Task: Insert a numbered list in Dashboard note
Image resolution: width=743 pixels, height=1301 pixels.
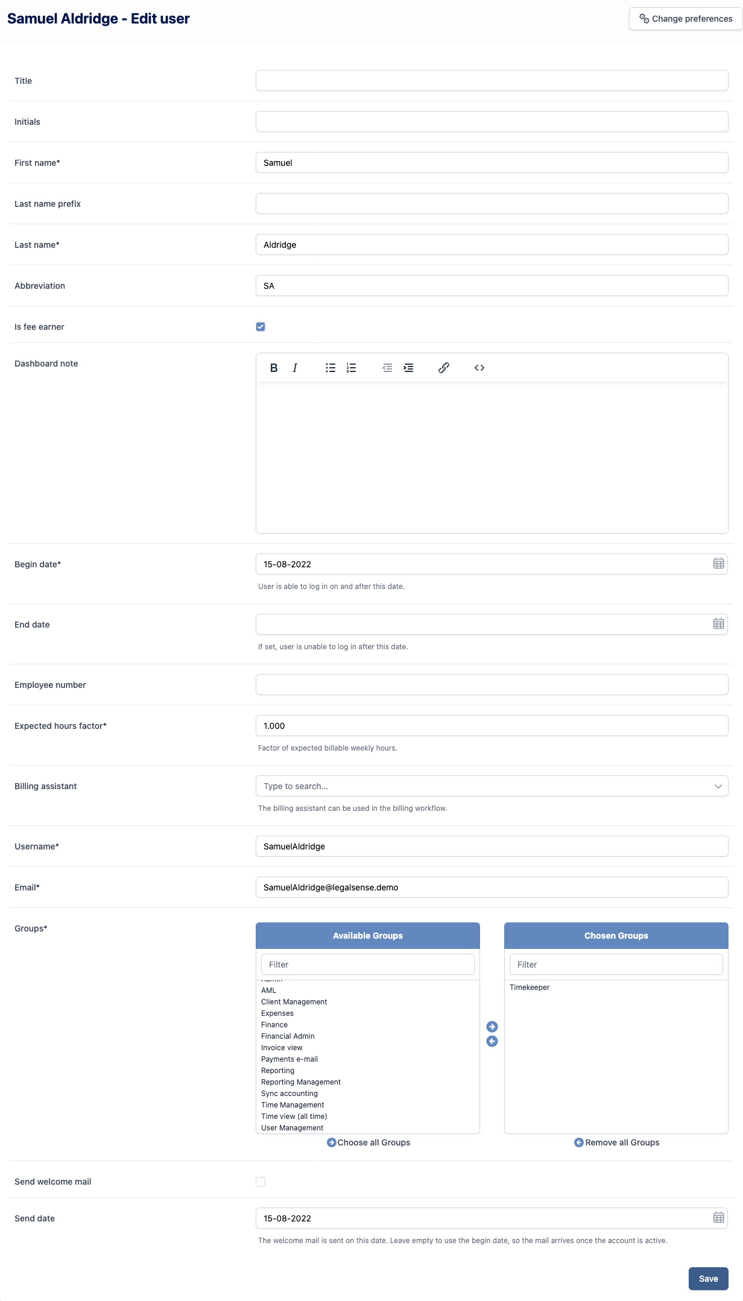Action: (352, 368)
